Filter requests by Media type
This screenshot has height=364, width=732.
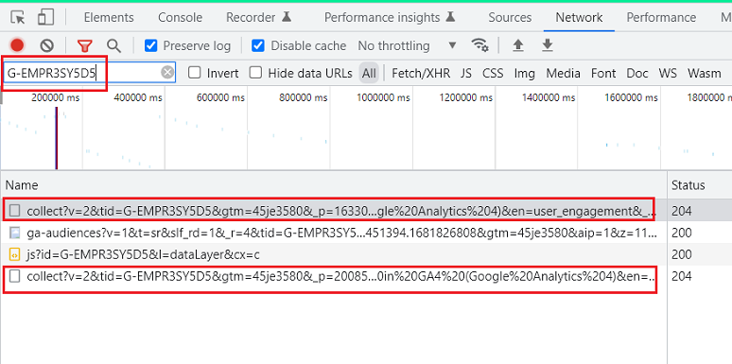click(563, 73)
